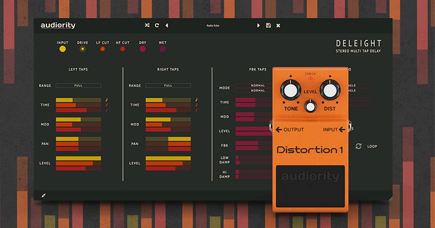Click the audiority logo in the header
This screenshot has width=435, height=228.
pos(58,25)
